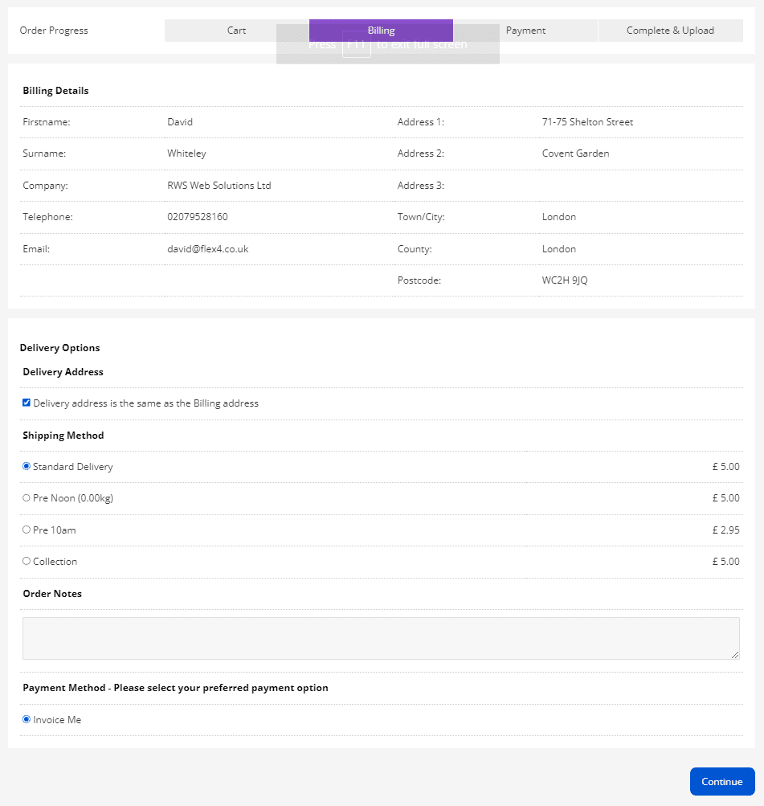Screen dimensions: 764x806
Task: Grab the Order Notes resize handle
Action: coord(735,655)
